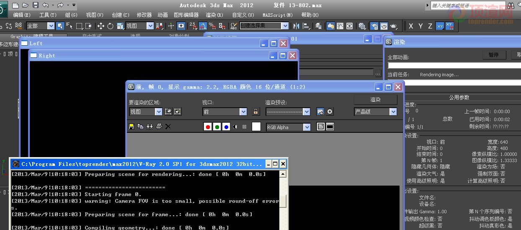Viewport: 521px width, 230px height.
Task: Expand the quick access toolbar customize arrow
Action: coord(74,5)
